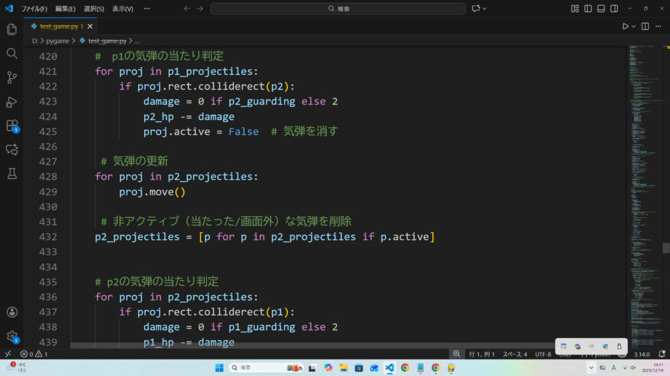The width and height of the screenshot is (670, 376).
Task: Open the chat dropdown chevron in title bar
Action: click(485, 8)
